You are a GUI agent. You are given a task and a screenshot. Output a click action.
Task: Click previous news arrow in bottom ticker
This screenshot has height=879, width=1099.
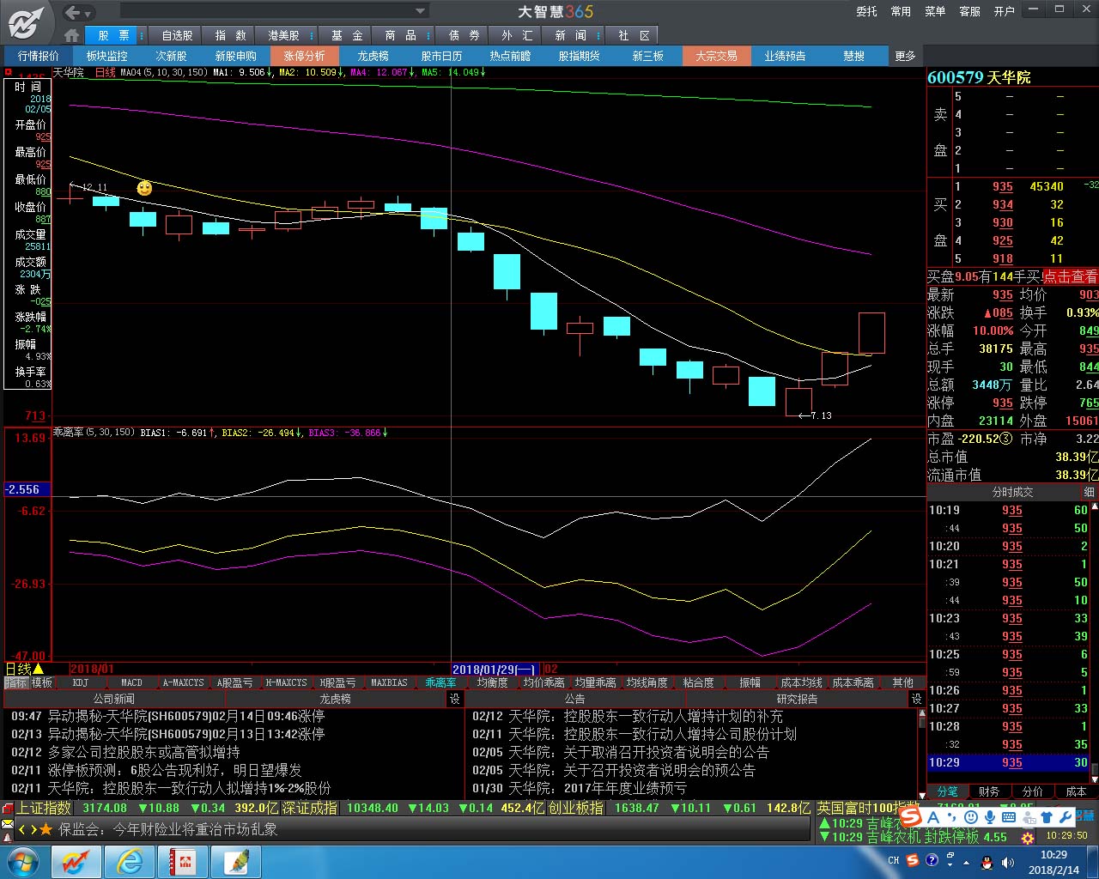22,829
